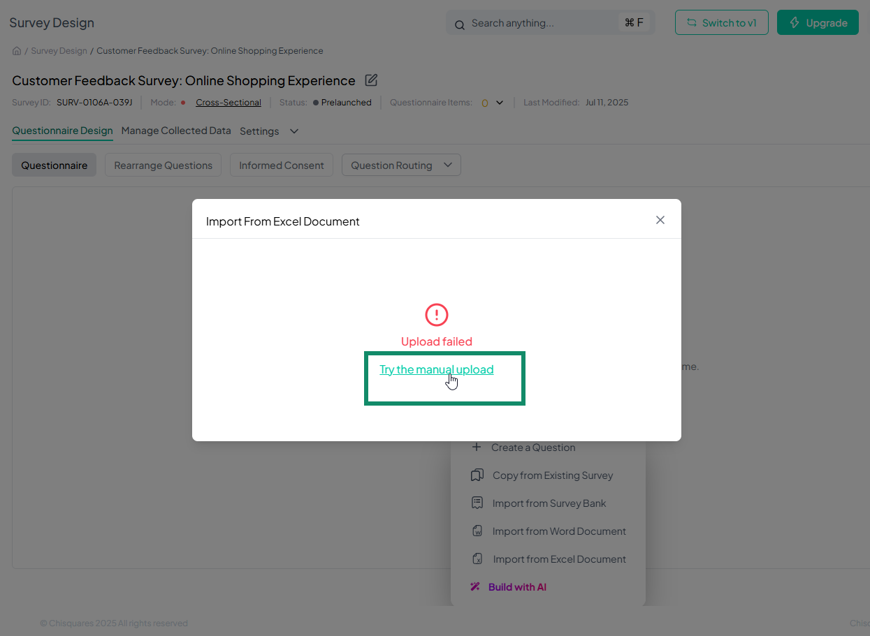870x636 pixels.
Task: Click the Import from Excel Document icon
Action: pos(477,559)
